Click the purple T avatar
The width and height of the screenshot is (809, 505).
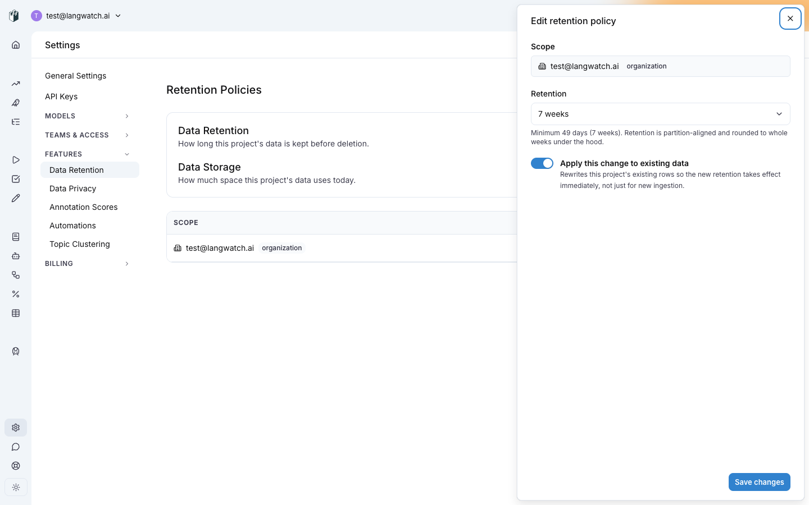click(37, 16)
